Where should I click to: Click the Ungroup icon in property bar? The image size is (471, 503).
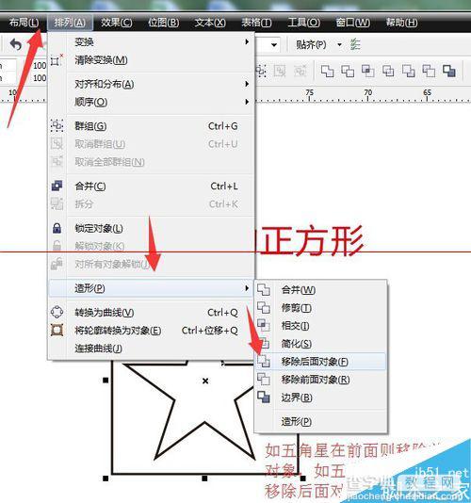pyautogui.click(x=280, y=71)
